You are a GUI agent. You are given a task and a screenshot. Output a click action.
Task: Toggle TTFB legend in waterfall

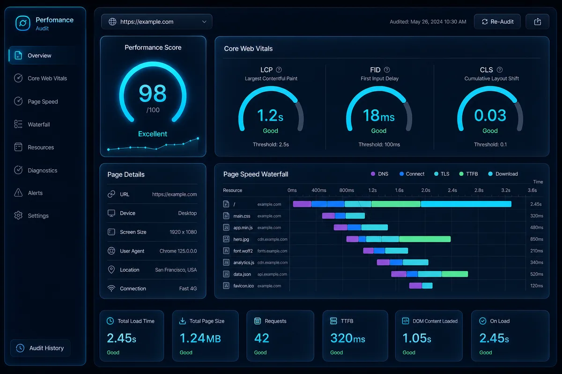click(x=468, y=174)
